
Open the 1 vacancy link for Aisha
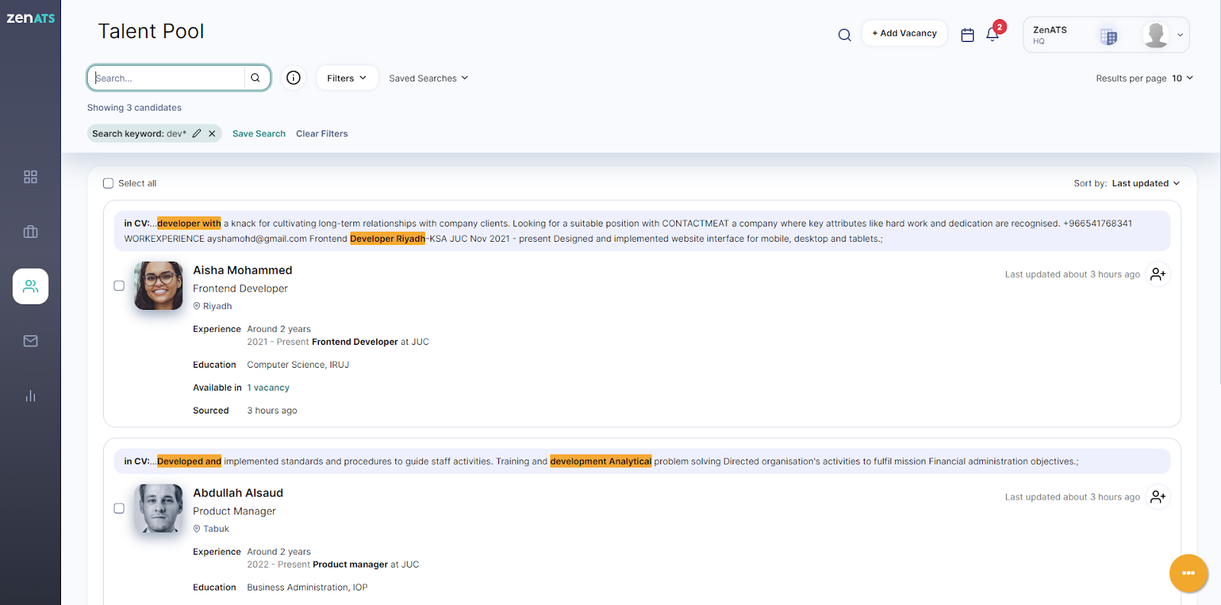(x=268, y=388)
